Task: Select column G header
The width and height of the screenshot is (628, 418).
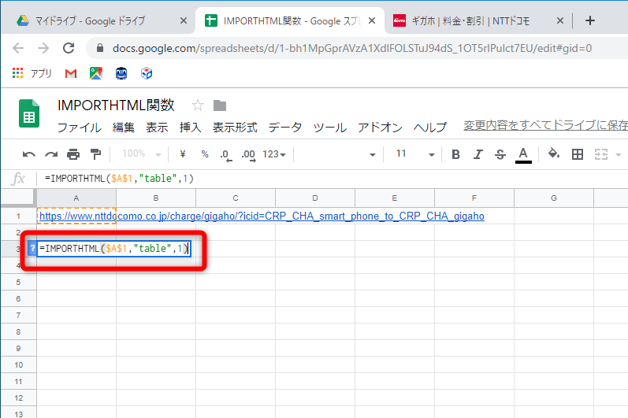Action: [553, 198]
